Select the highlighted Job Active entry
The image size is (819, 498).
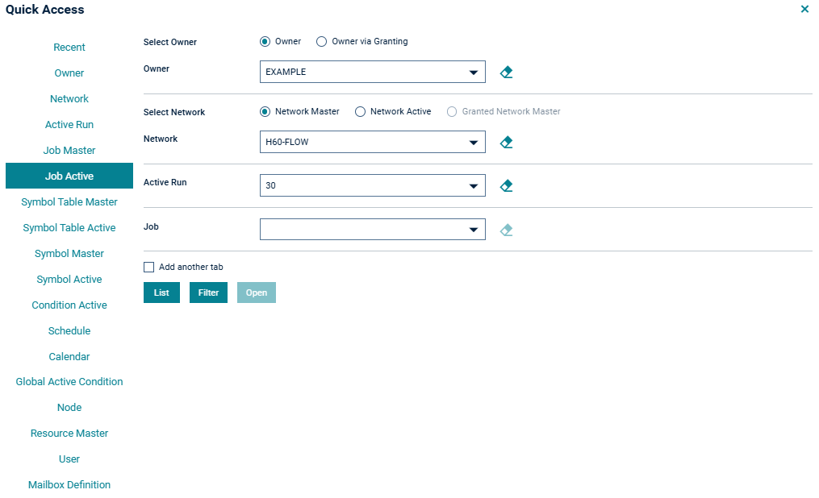[x=69, y=176]
